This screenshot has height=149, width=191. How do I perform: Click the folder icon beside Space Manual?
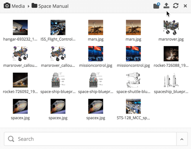tap(34, 5)
